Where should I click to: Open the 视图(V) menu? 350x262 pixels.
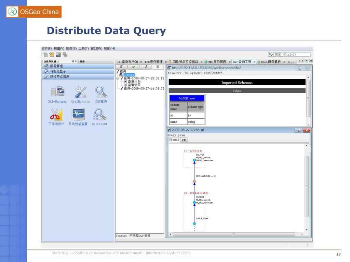point(59,48)
